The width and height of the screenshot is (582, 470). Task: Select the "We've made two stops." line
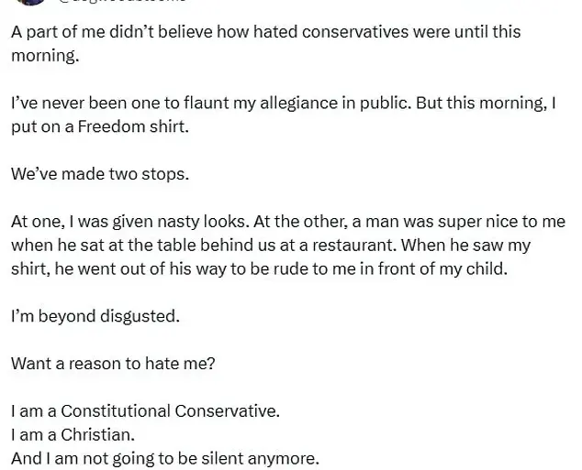coord(100,174)
